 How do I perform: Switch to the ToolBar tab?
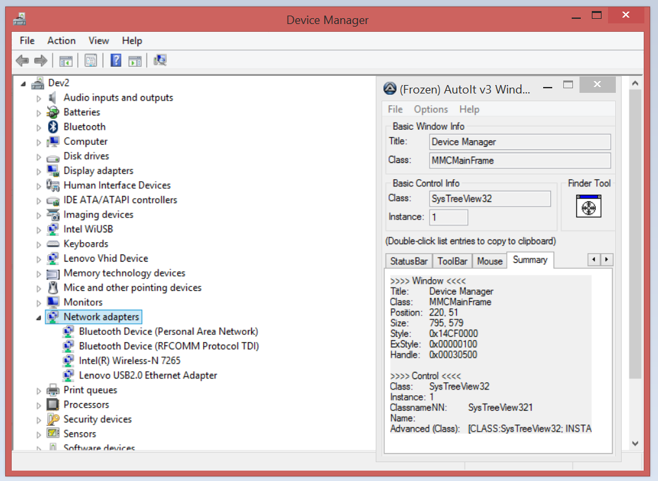tap(452, 261)
